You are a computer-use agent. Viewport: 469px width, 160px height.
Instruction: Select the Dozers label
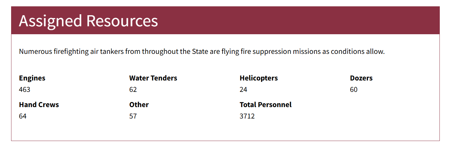click(361, 78)
